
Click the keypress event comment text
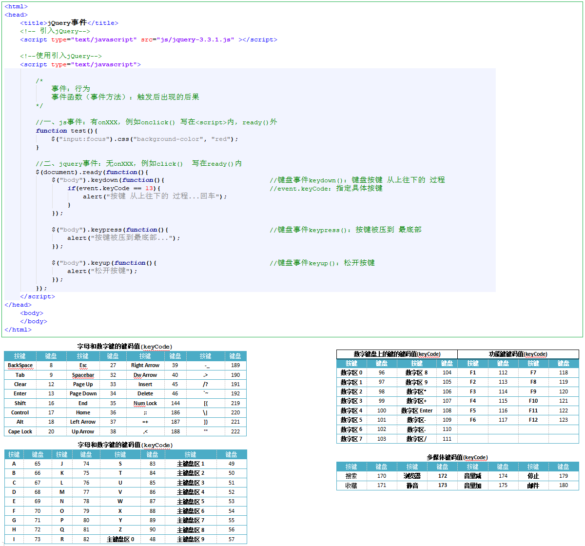346,230
